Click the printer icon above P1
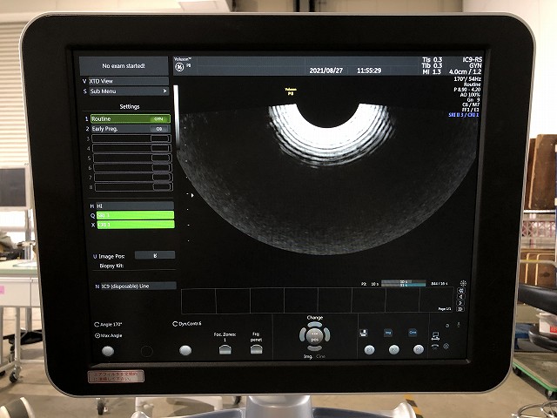Screen dimensions: 557x418 364,333
